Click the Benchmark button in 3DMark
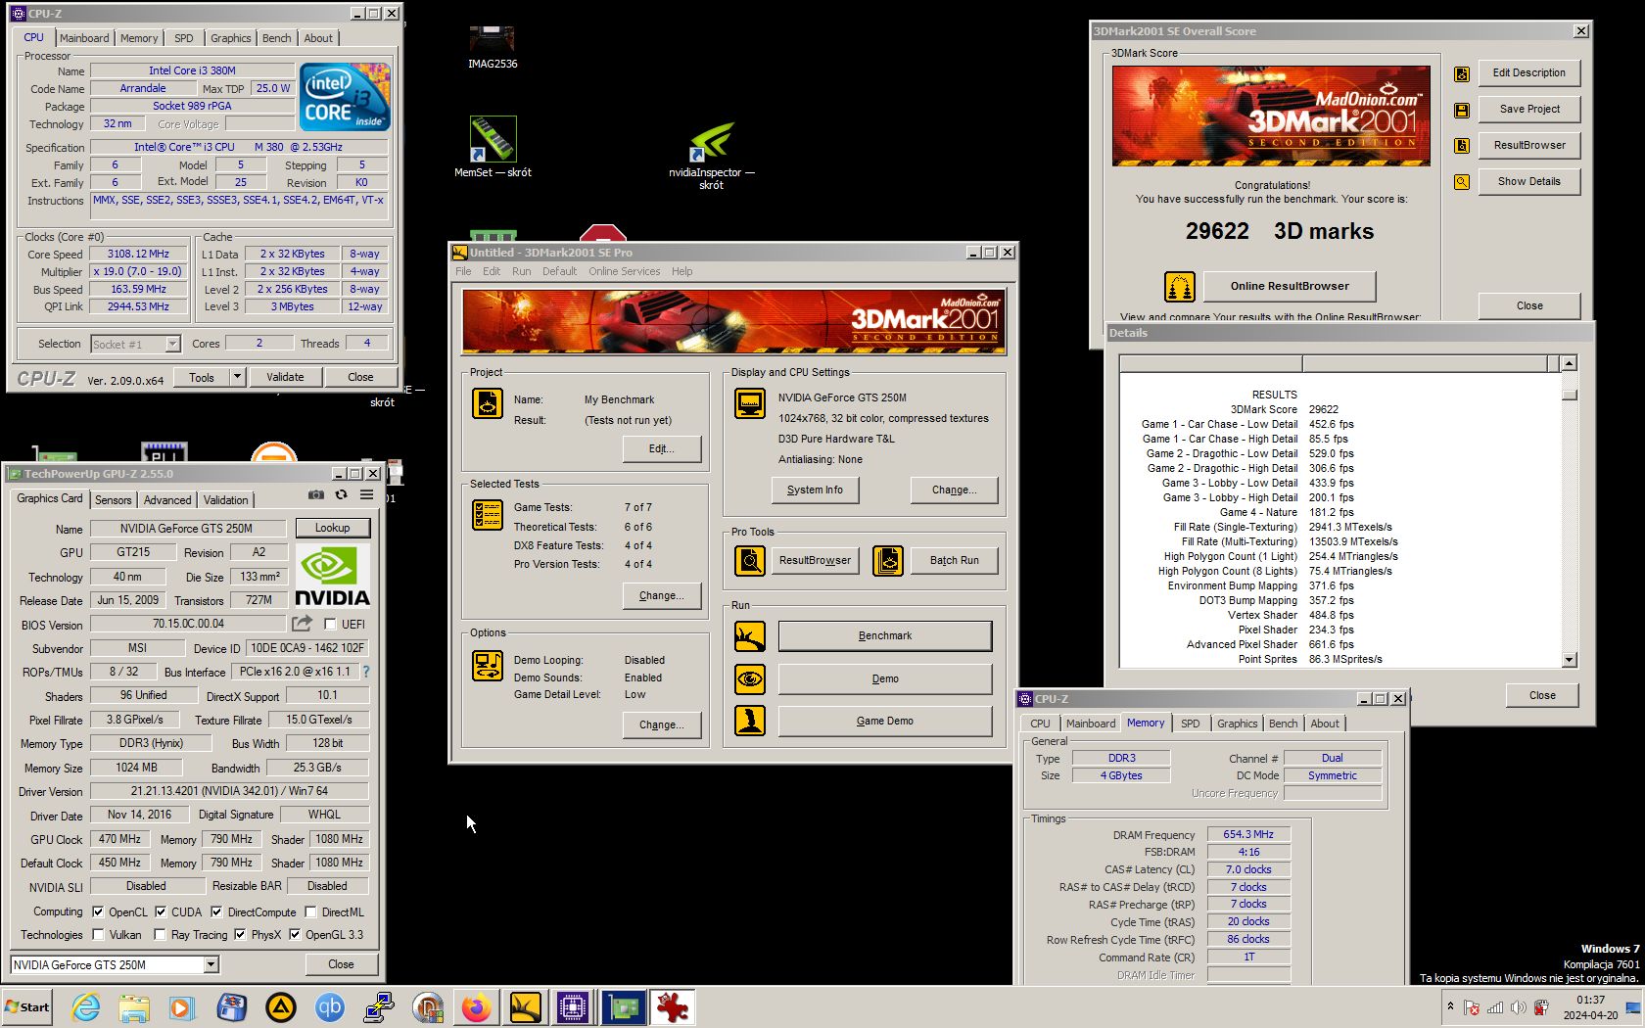The image size is (1645, 1028). pos(885,636)
